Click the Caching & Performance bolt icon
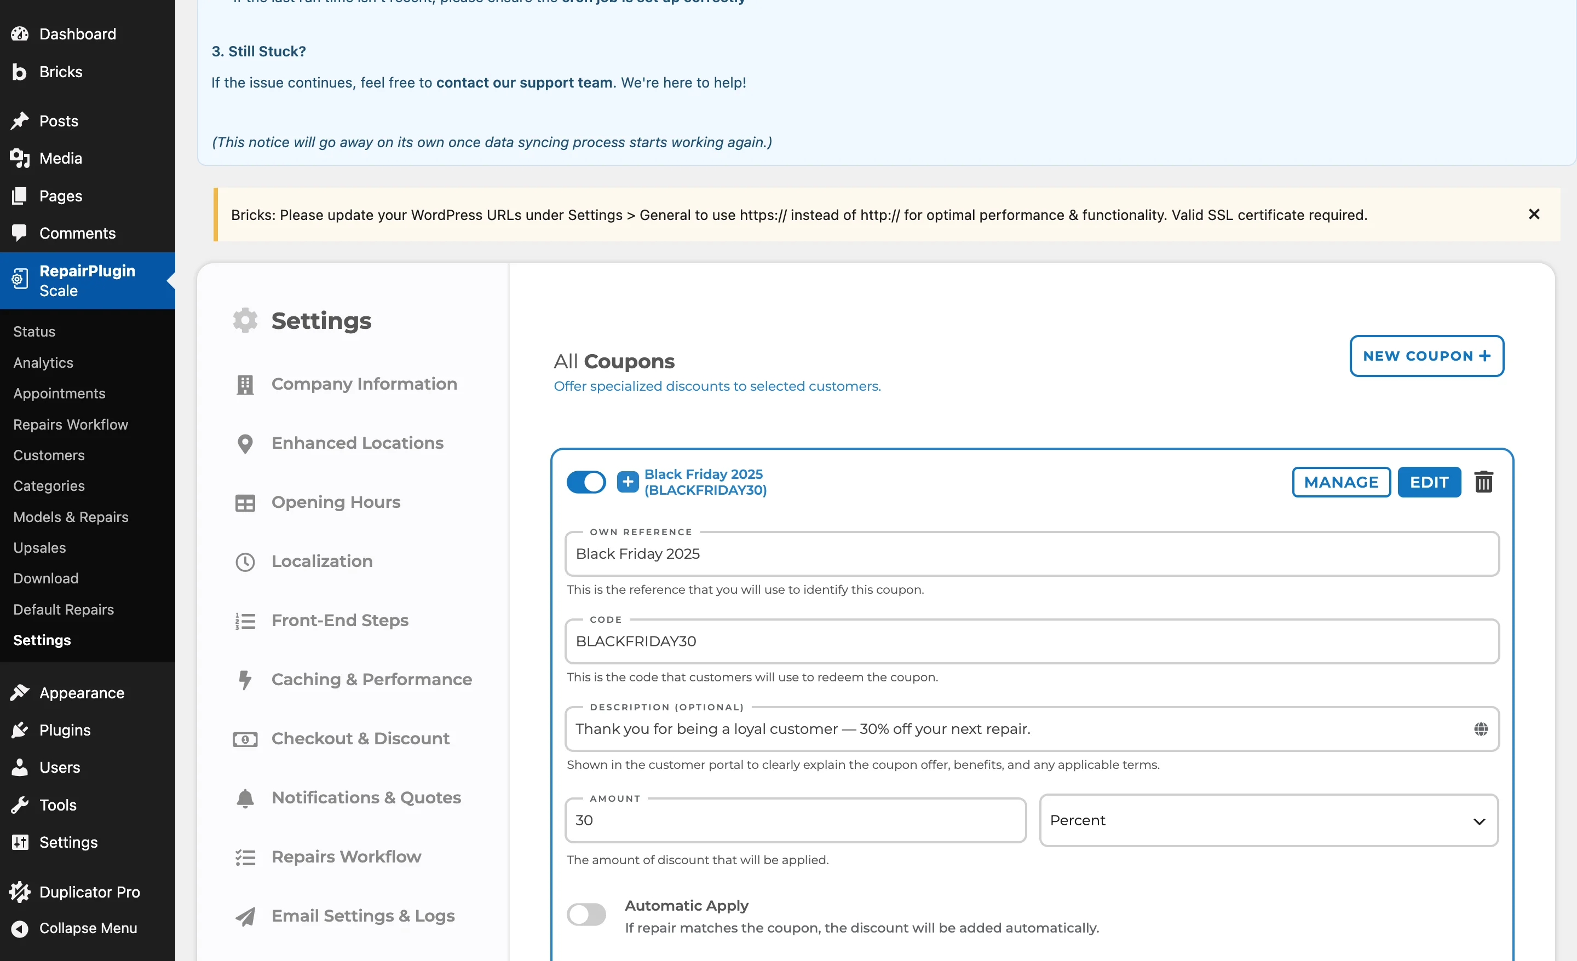 pos(245,680)
